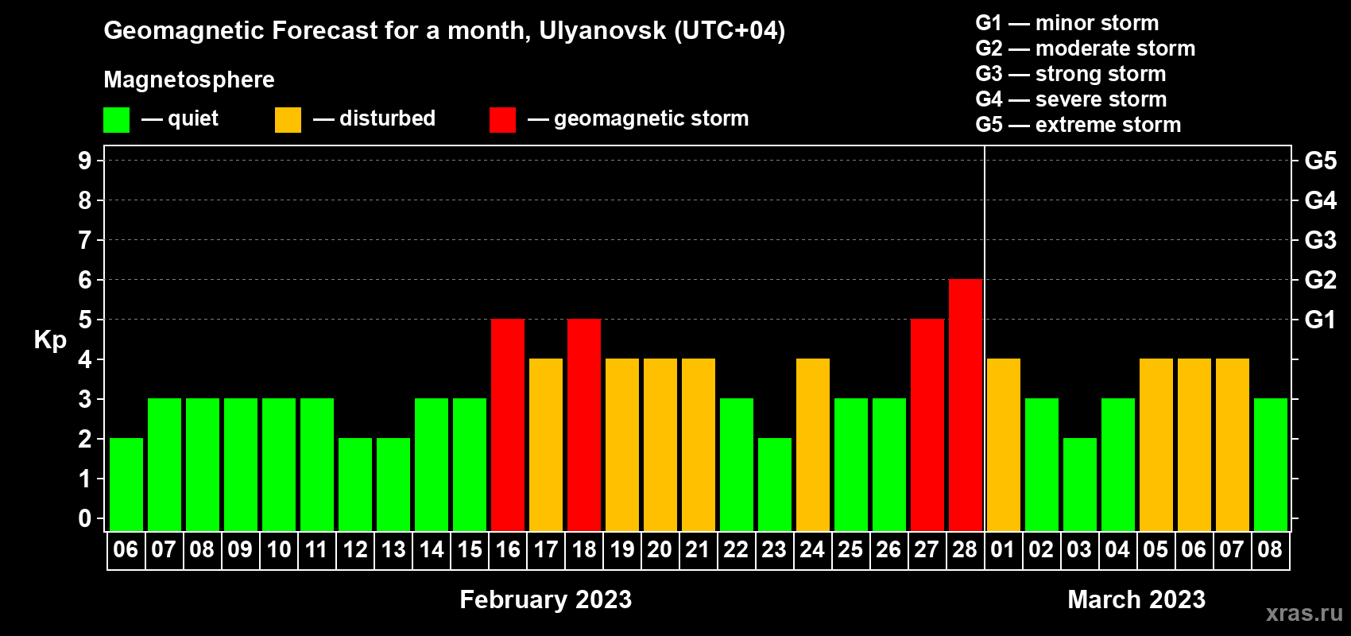The width and height of the screenshot is (1351, 636).
Task: Click the G1 right axis label
Action: click(1321, 320)
